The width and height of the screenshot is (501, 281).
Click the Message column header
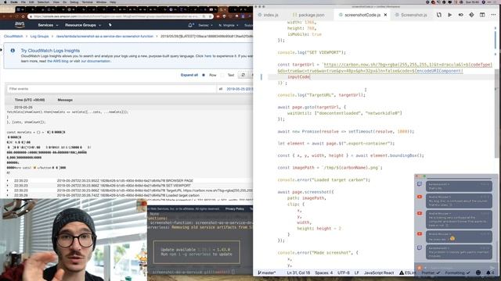[65, 100]
